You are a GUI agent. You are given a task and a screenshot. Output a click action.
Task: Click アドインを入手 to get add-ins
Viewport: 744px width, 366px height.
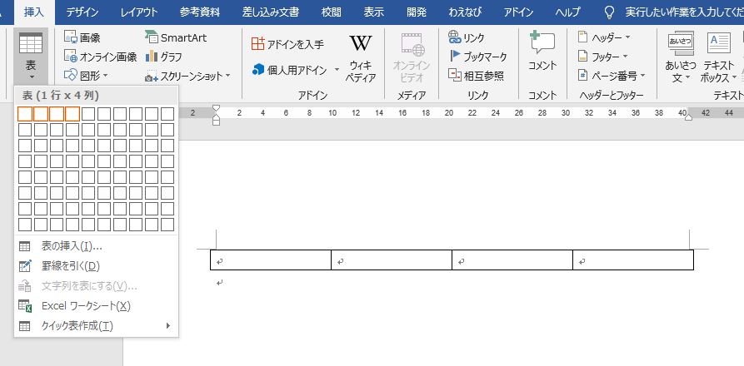click(x=287, y=45)
